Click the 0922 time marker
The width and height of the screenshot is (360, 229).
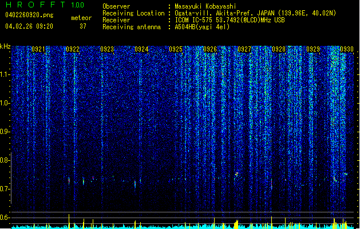(x=73, y=49)
